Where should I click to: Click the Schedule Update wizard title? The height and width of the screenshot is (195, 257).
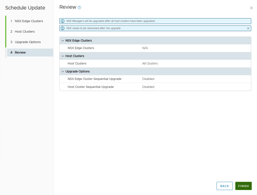pos(25,8)
